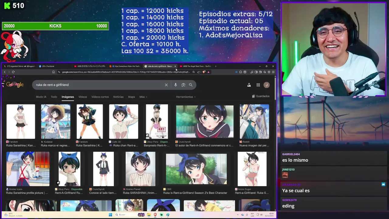This screenshot has height=219, width=389.
Task: Open Kudasai Ruka marca el regreso image
Action: [56, 122]
